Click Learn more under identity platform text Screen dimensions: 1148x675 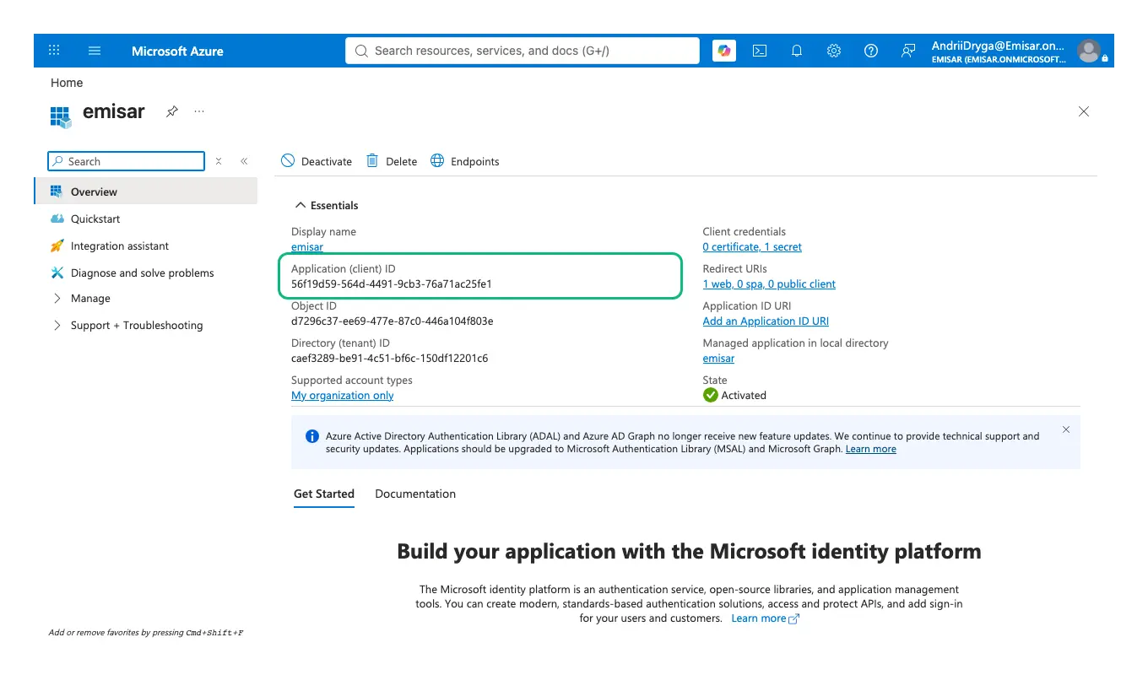765,618
